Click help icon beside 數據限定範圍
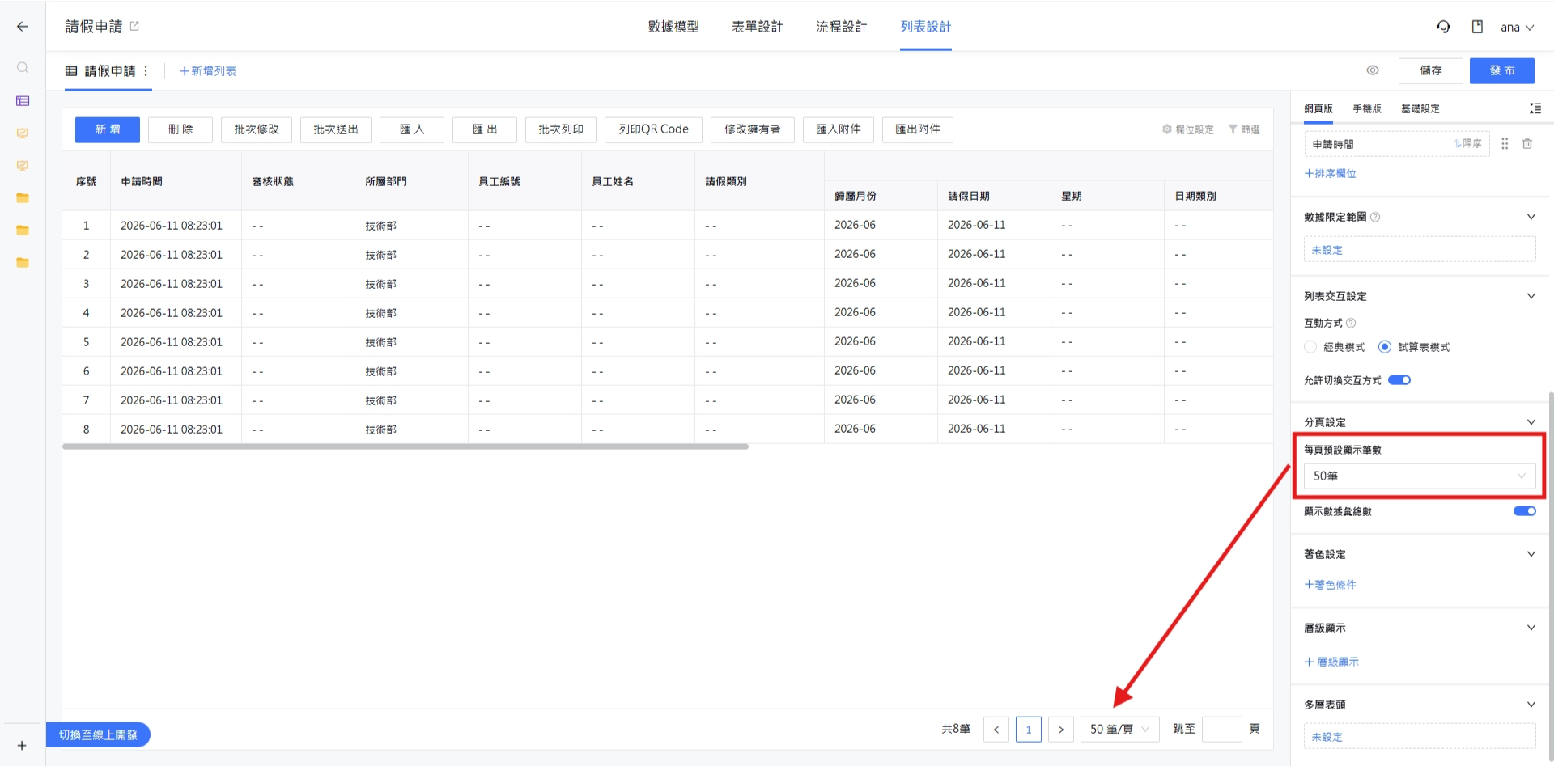This screenshot has height=766, width=1554. coord(1375,217)
